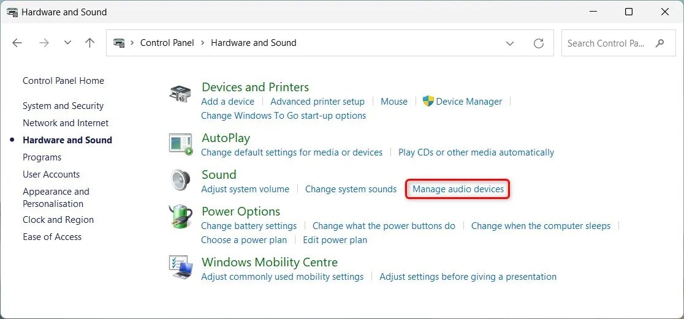Click Play CDs or other media automatically

476,152
